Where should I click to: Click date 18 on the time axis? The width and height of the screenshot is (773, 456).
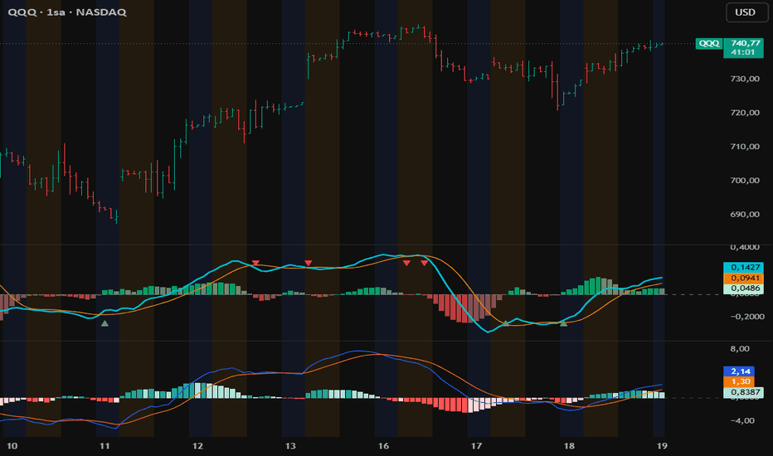pos(570,446)
